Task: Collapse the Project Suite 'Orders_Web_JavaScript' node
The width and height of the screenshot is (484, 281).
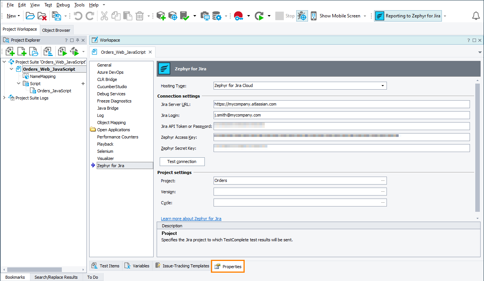Action: coord(4,62)
